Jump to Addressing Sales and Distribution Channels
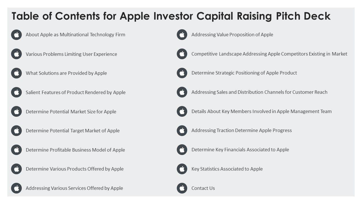Viewport: 362px width, 204px height. click(x=259, y=92)
